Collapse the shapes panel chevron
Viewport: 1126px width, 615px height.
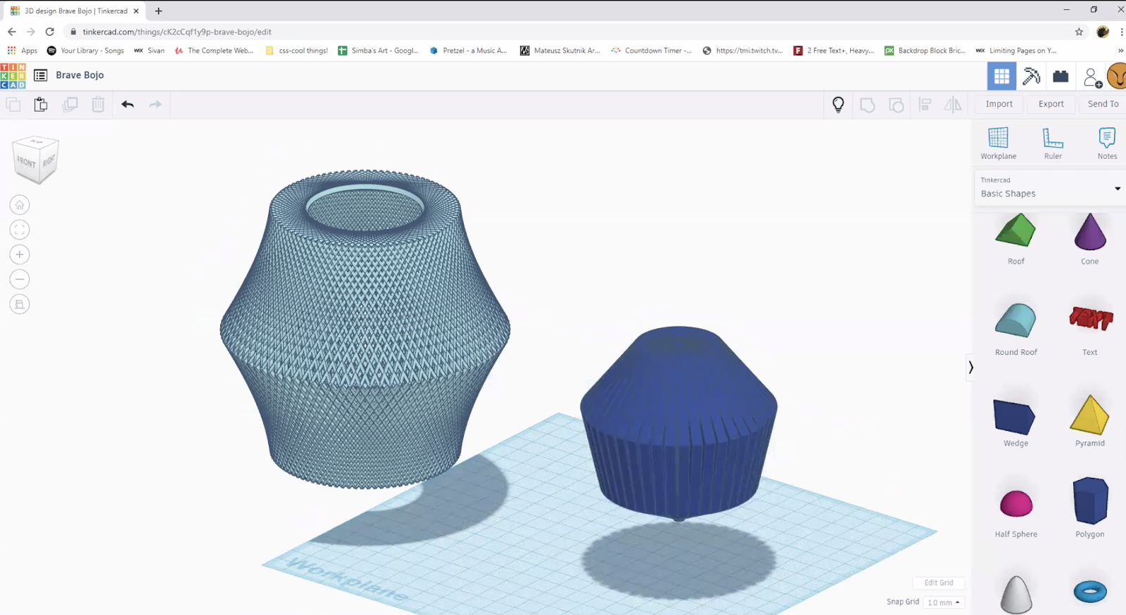click(x=970, y=367)
